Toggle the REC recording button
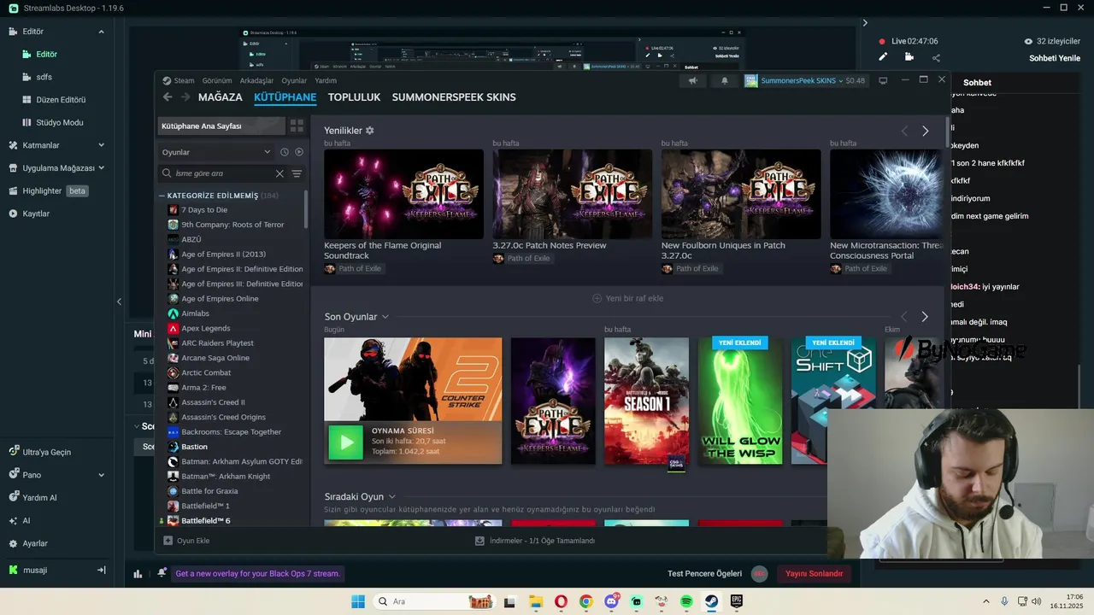 (x=759, y=574)
